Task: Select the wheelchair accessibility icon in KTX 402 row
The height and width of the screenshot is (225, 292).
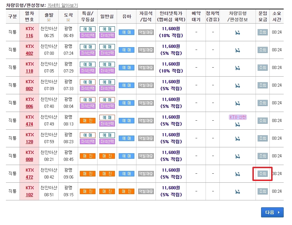Action: (237, 50)
